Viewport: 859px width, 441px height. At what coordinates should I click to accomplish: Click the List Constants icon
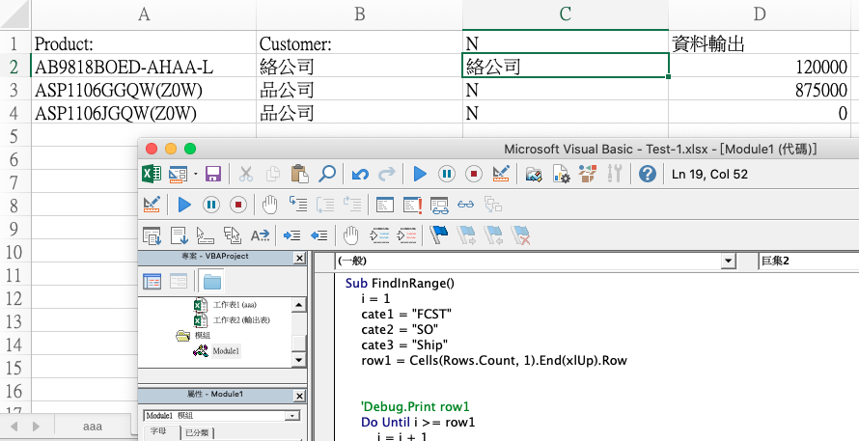(x=180, y=235)
